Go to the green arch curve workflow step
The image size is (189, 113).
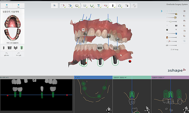(92, 6)
